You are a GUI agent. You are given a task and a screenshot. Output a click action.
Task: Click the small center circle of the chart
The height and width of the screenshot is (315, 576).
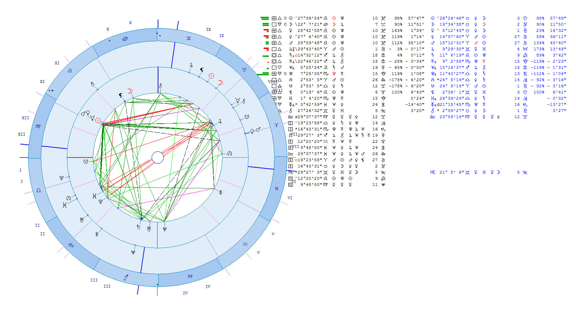pyautogui.click(x=158, y=157)
